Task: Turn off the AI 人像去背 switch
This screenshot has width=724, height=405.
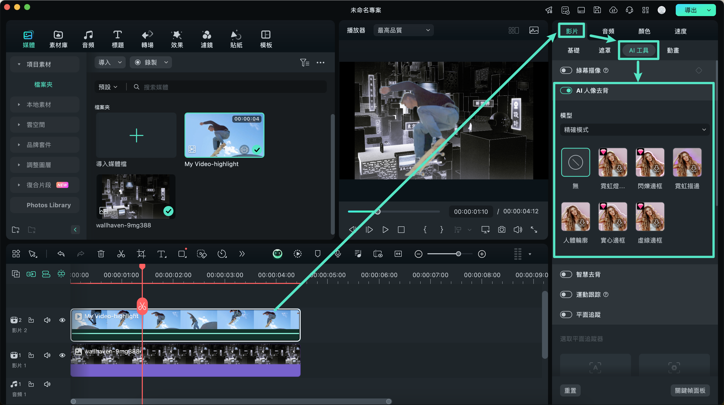Action: 566,90
